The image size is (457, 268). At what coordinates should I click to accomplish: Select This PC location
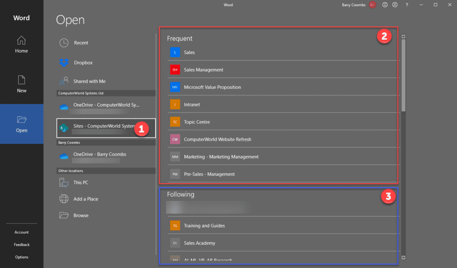coord(106,183)
